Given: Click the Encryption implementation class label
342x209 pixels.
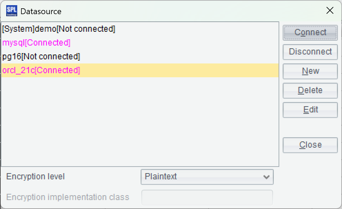Looking at the screenshot, I should click(68, 197).
